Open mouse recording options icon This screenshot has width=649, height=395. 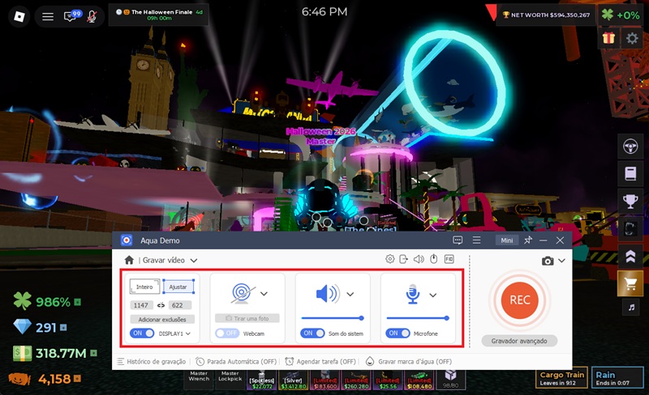[x=434, y=259]
